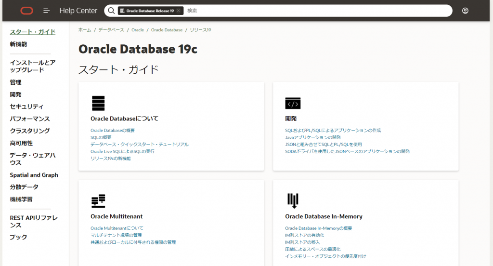Image resolution: width=493 pixels, height=266 pixels.
Task: Click the In-Memory column store icon
Action: coord(293,201)
